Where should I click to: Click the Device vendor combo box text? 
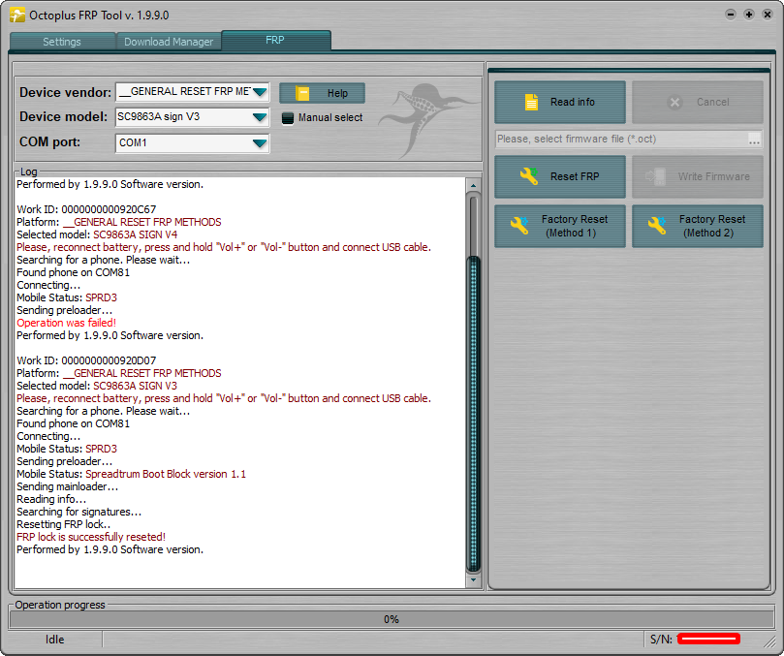pyautogui.click(x=184, y=91)
